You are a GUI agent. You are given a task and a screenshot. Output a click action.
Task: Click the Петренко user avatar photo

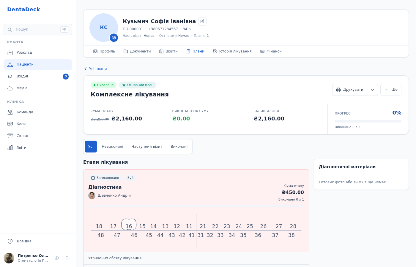[x=9, y=258]
